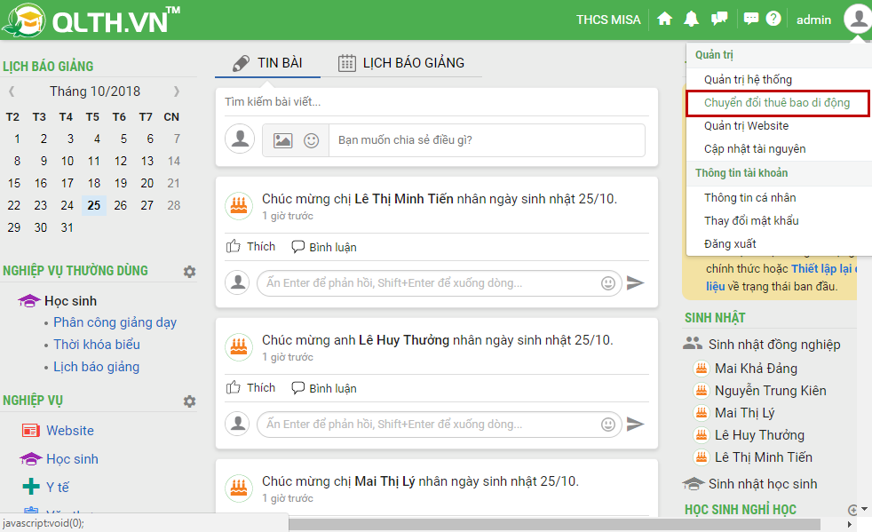Open help question mark icon
Viewport: 872px width, 532px height.
(773, 19)
